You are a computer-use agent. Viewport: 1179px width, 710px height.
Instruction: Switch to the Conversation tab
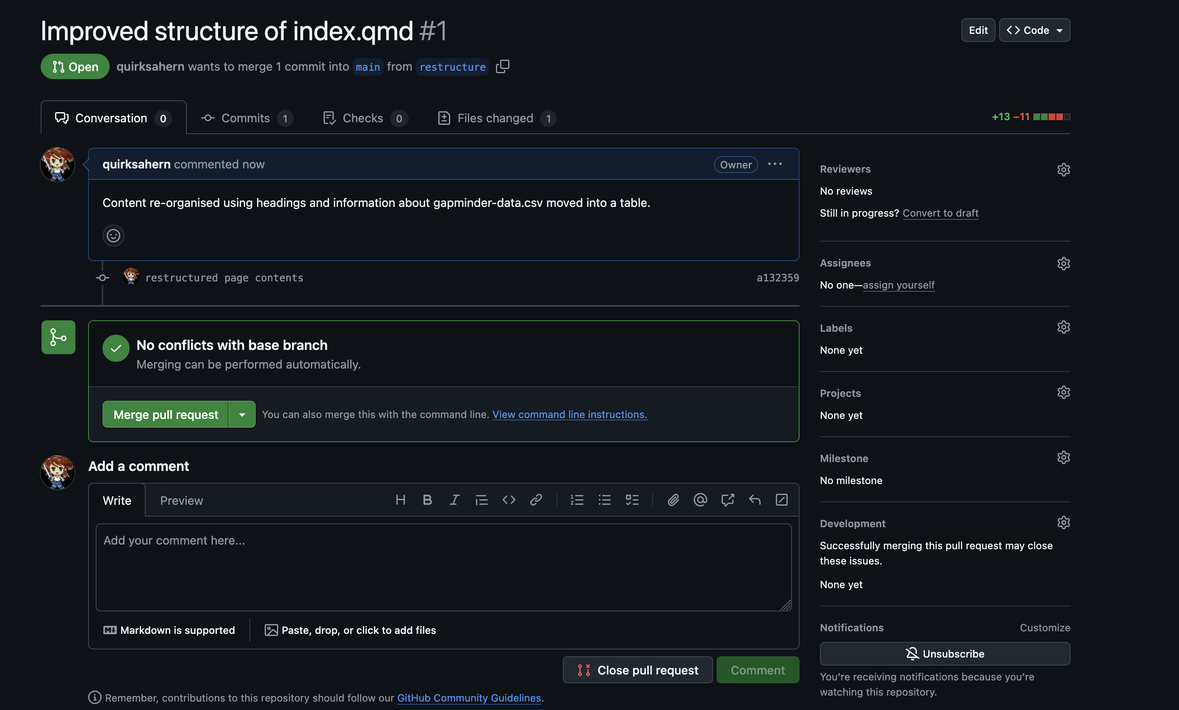click(113, 118)
